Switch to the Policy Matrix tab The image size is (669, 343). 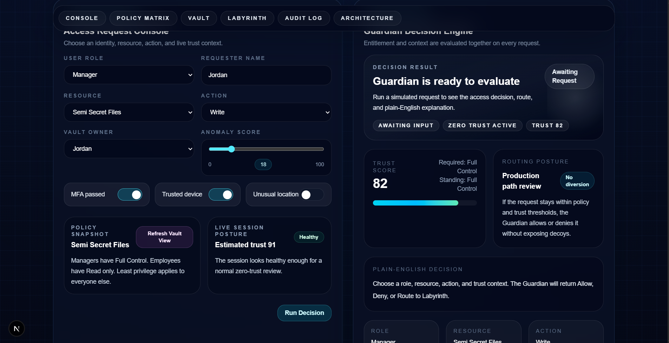coord(143,18)
